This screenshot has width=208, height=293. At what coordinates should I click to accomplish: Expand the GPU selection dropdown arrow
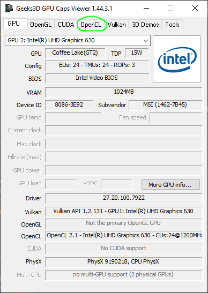[146, 40]
